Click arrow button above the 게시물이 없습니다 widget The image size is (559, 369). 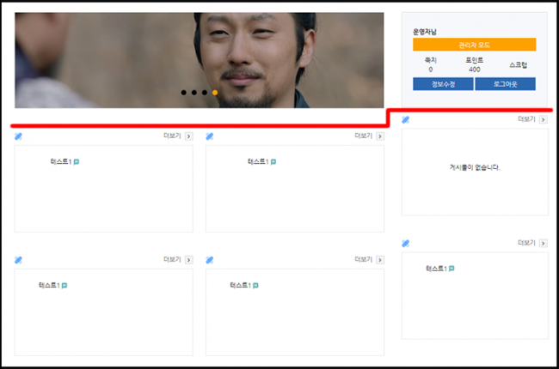click(x=543, y=119)
